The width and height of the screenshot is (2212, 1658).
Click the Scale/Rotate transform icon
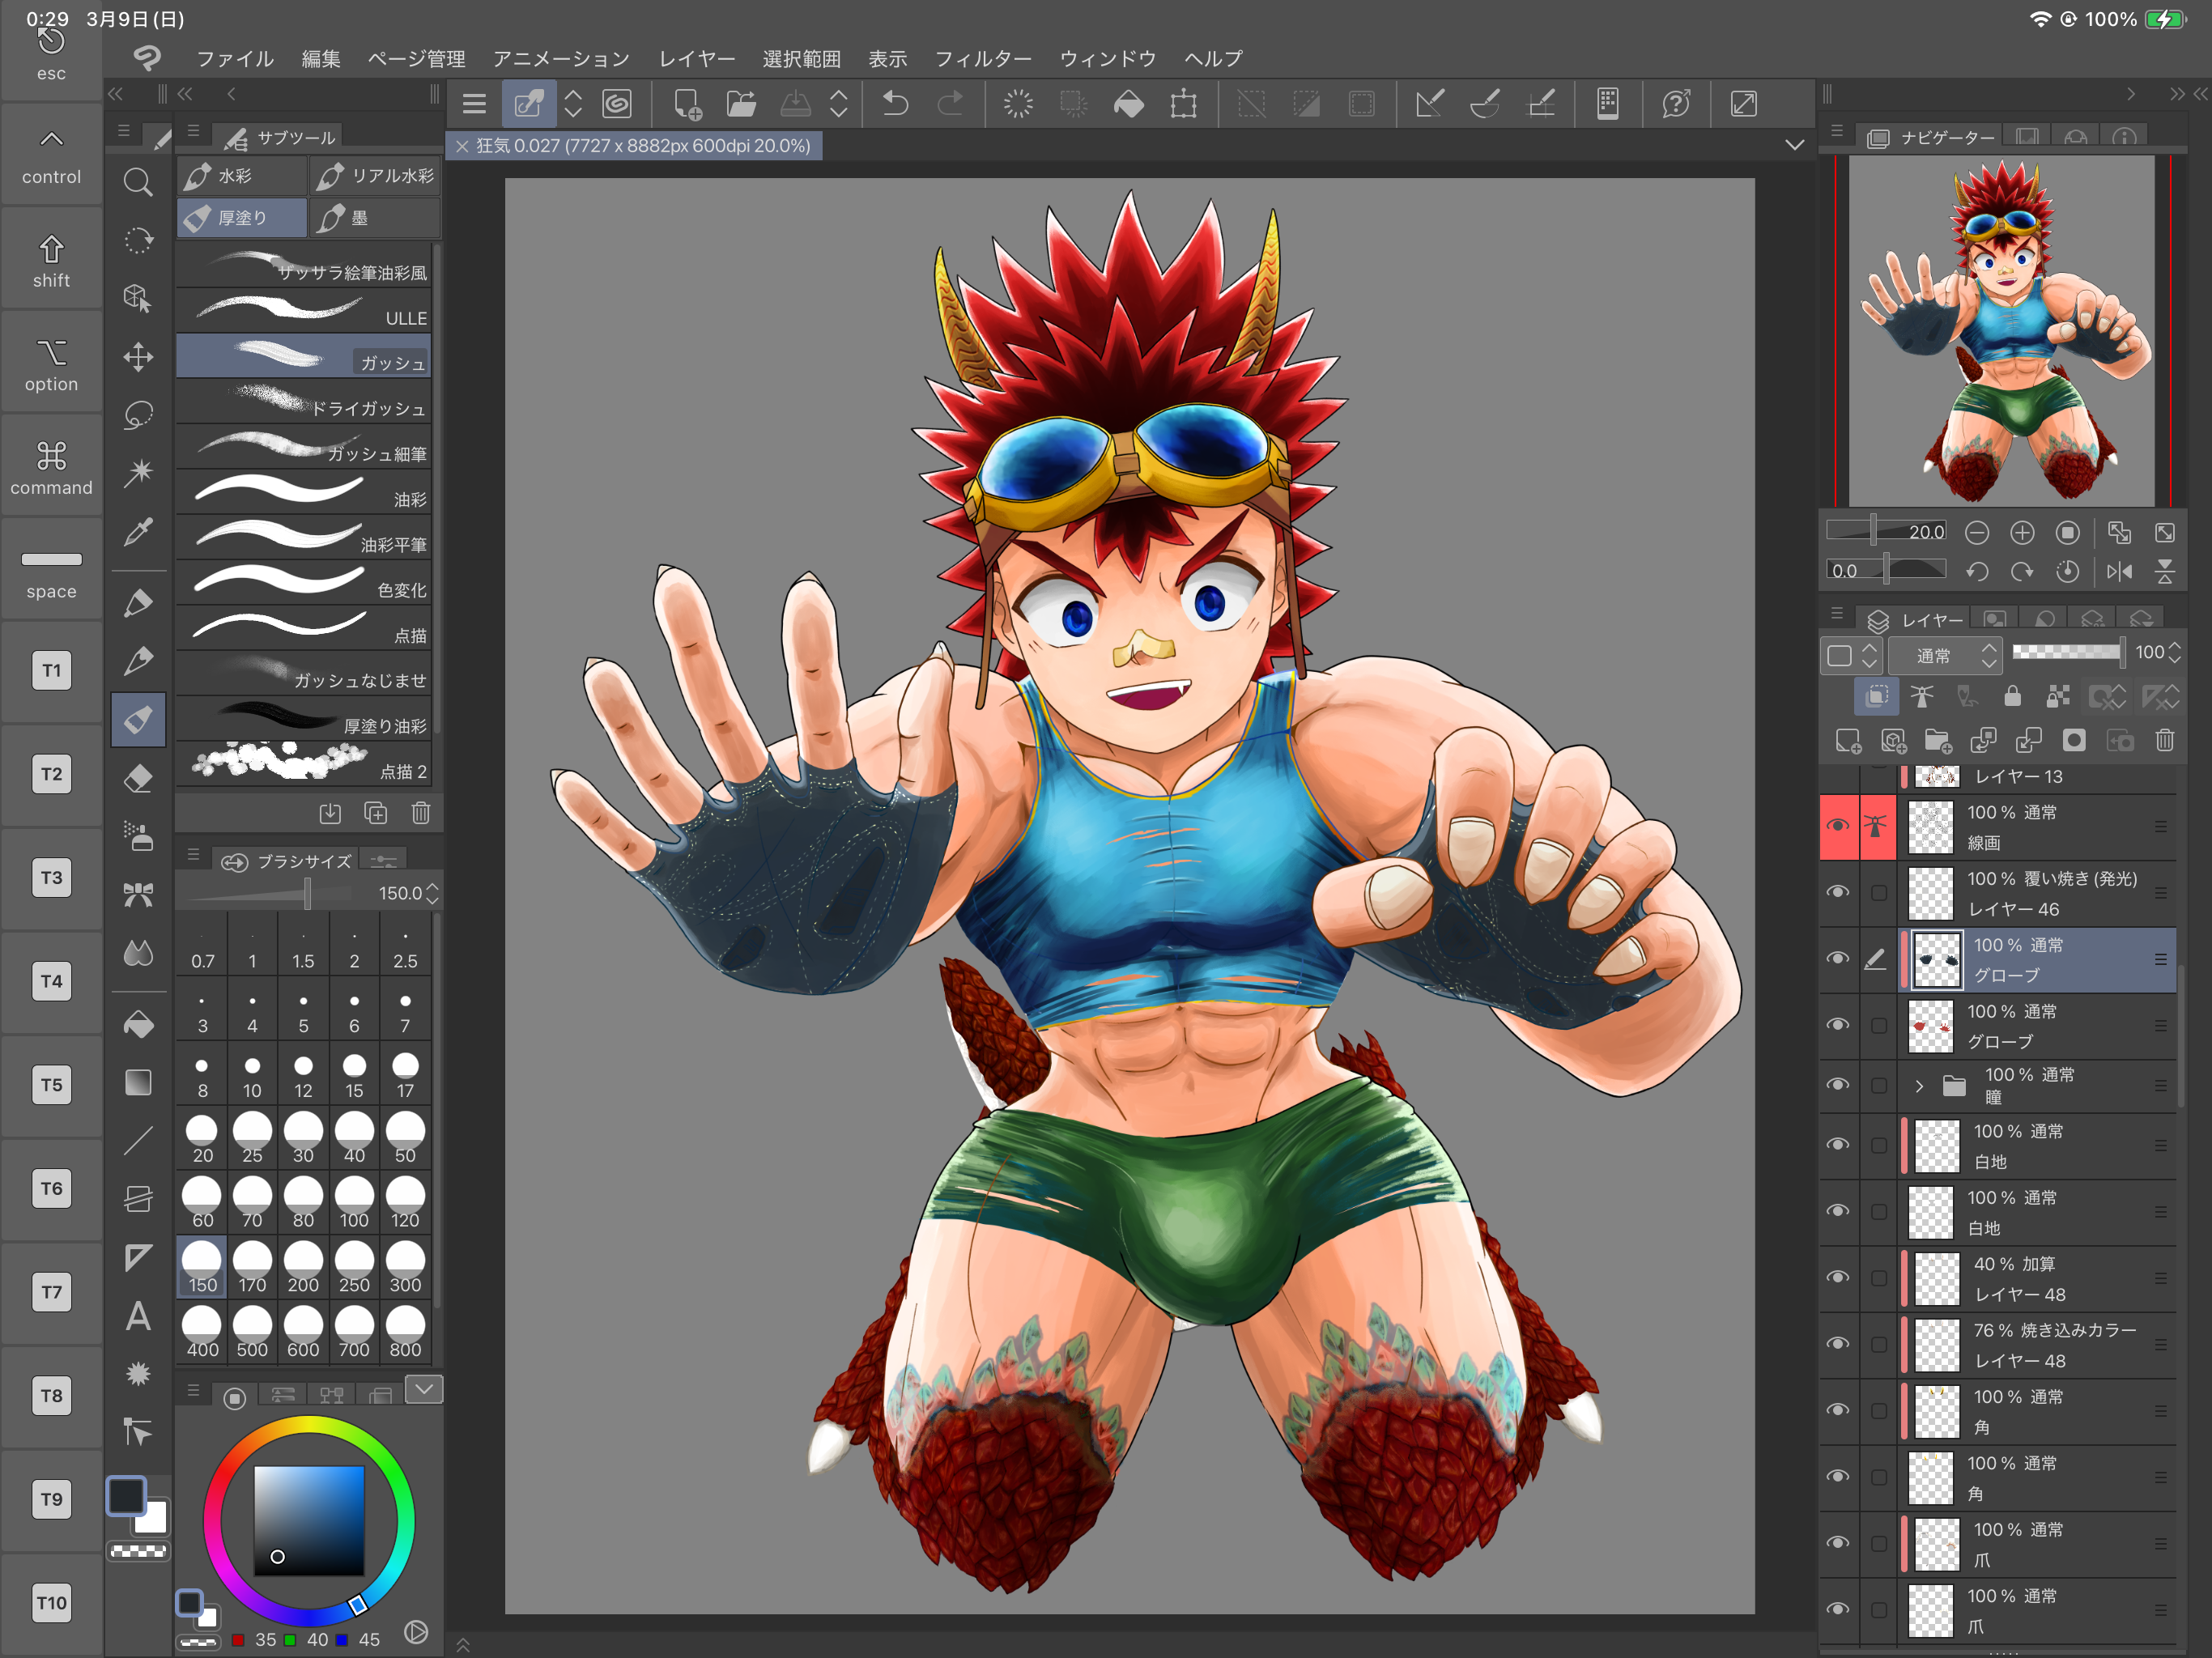[1184, 103]
